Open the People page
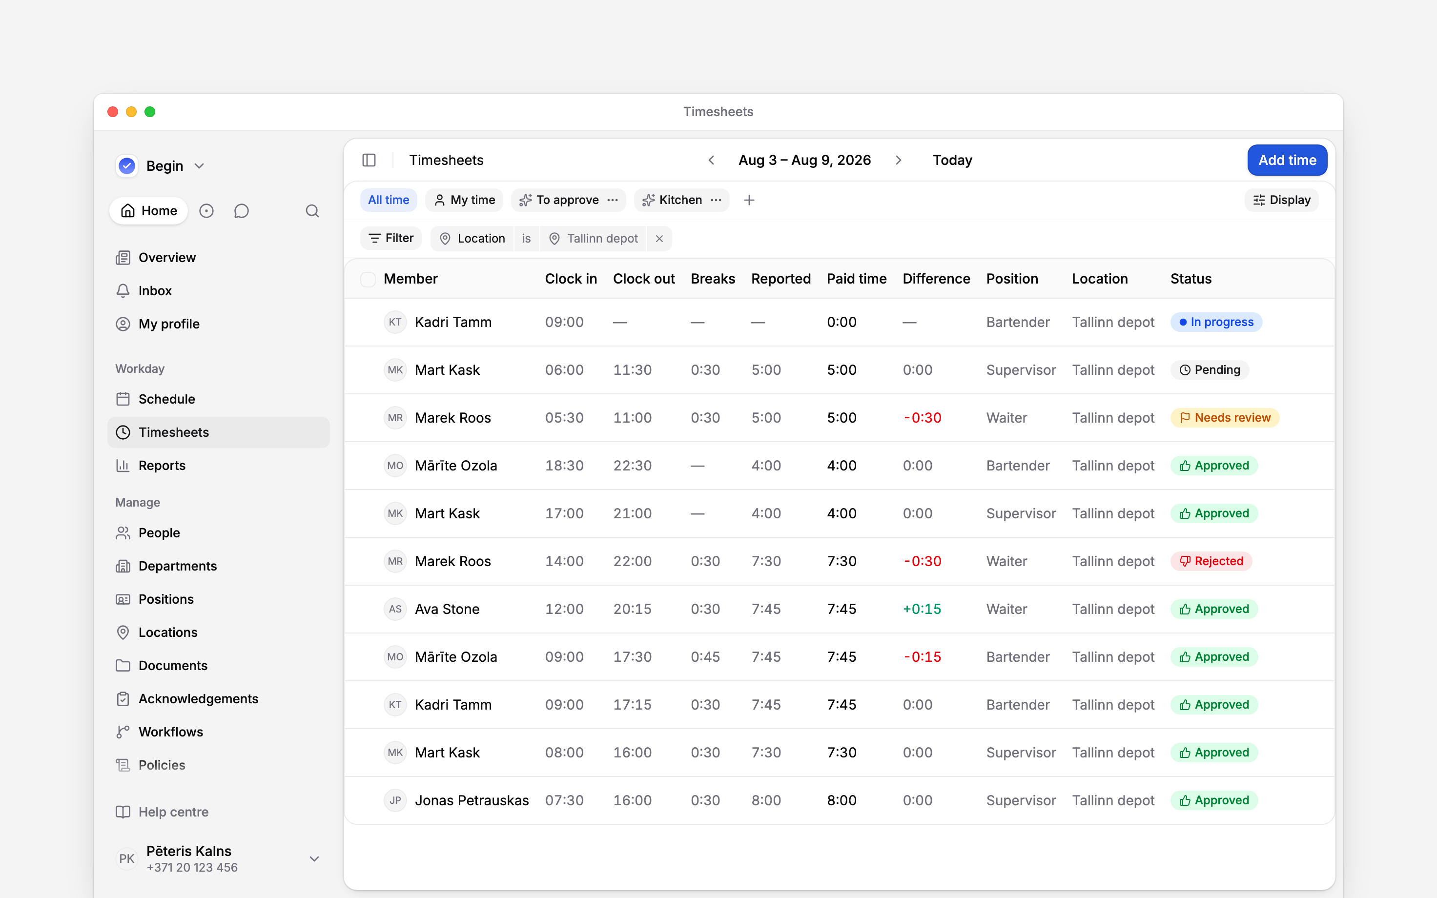The width and height of the screenshot is (1437, 898). point(218,533)
